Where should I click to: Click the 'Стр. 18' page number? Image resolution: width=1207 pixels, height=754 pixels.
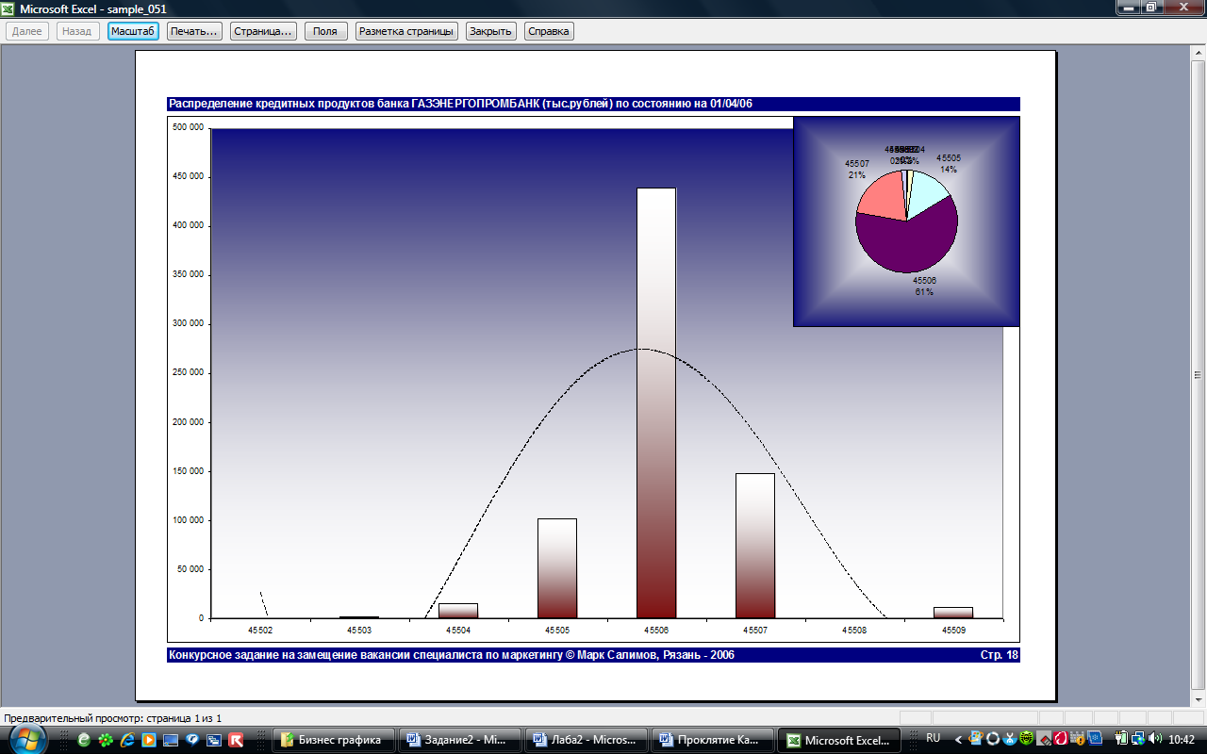point(1000,655)
